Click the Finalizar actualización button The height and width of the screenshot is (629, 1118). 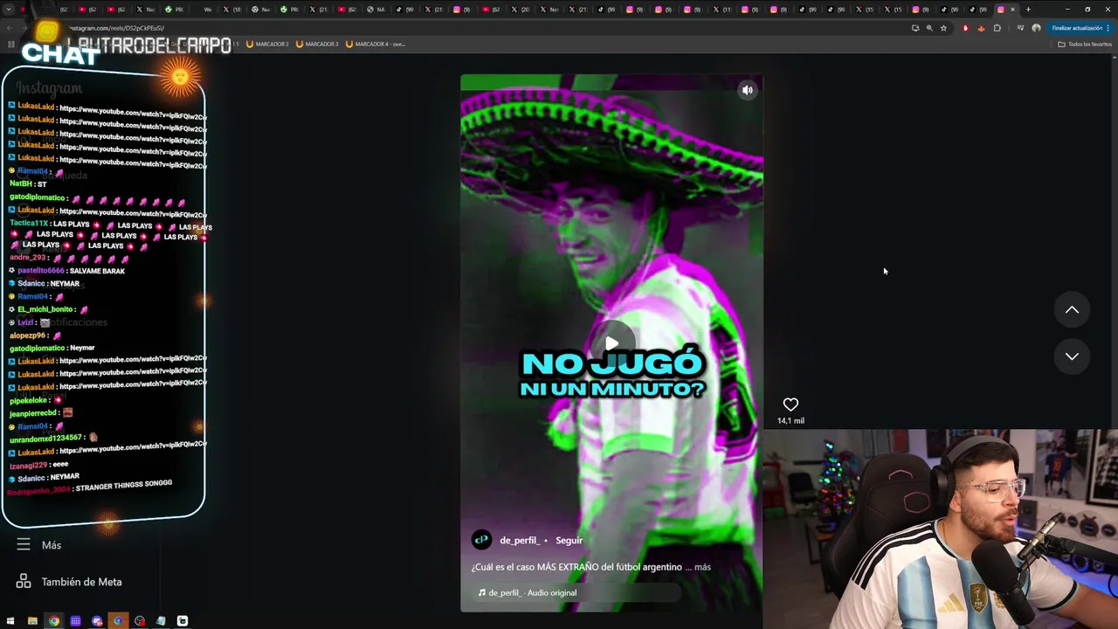1080,28
